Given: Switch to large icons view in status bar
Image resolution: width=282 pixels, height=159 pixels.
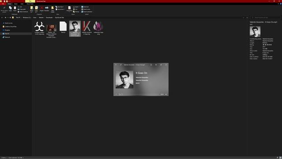Looking at the screenshot, I should pos(280,158).
